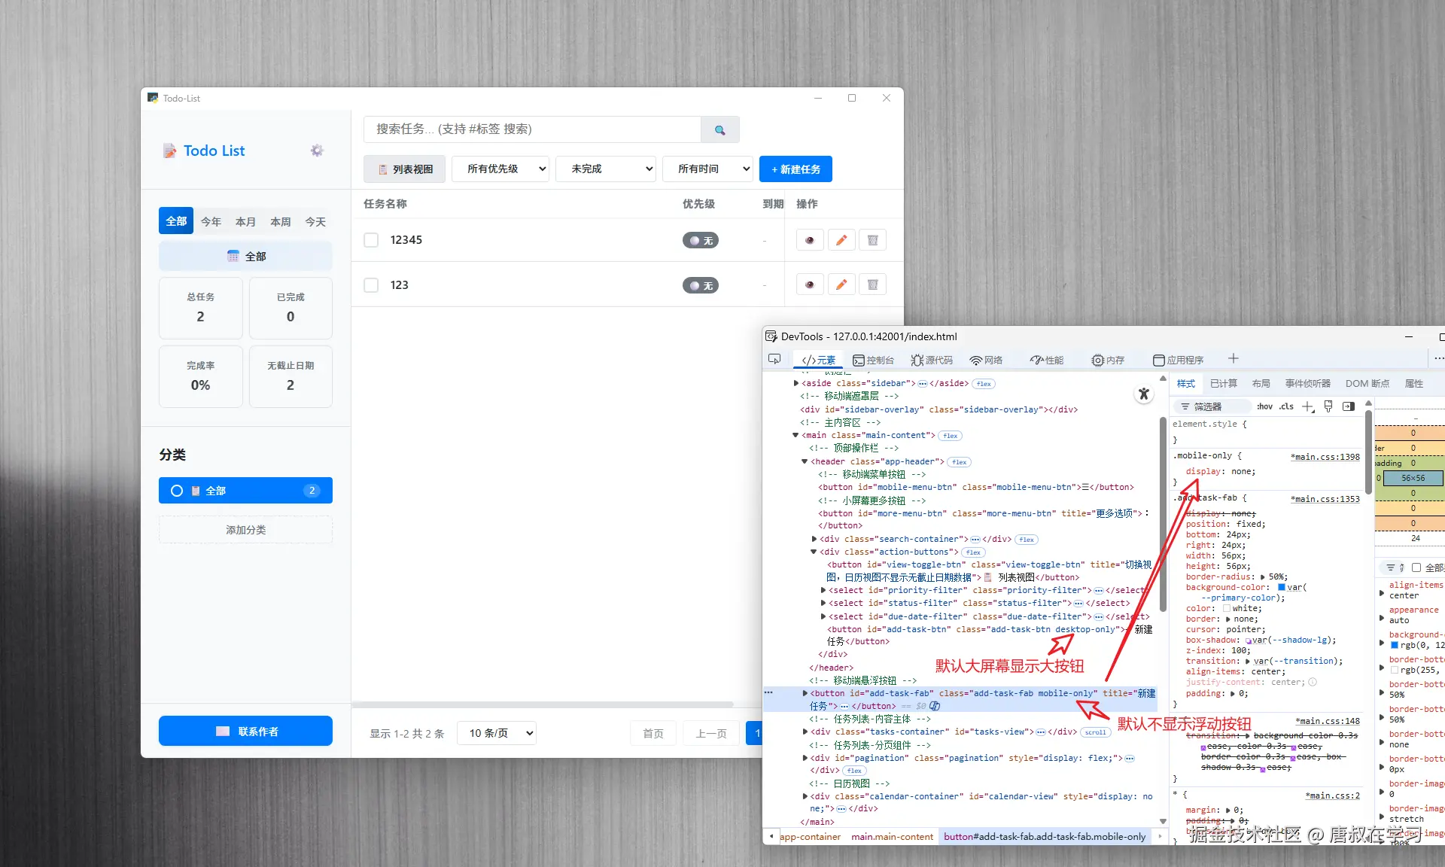Click the 新建任务 button
The height and width of the screenshot is (867, 1445).
pyautogui.click(x=796, y=169)
